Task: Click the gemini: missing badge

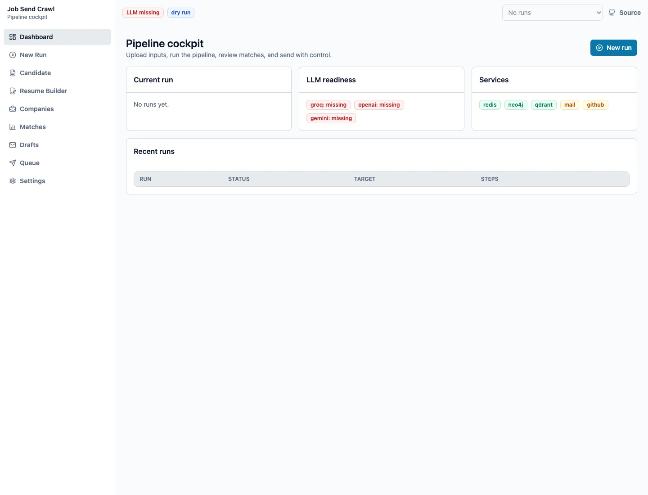Action: [331, 118]
